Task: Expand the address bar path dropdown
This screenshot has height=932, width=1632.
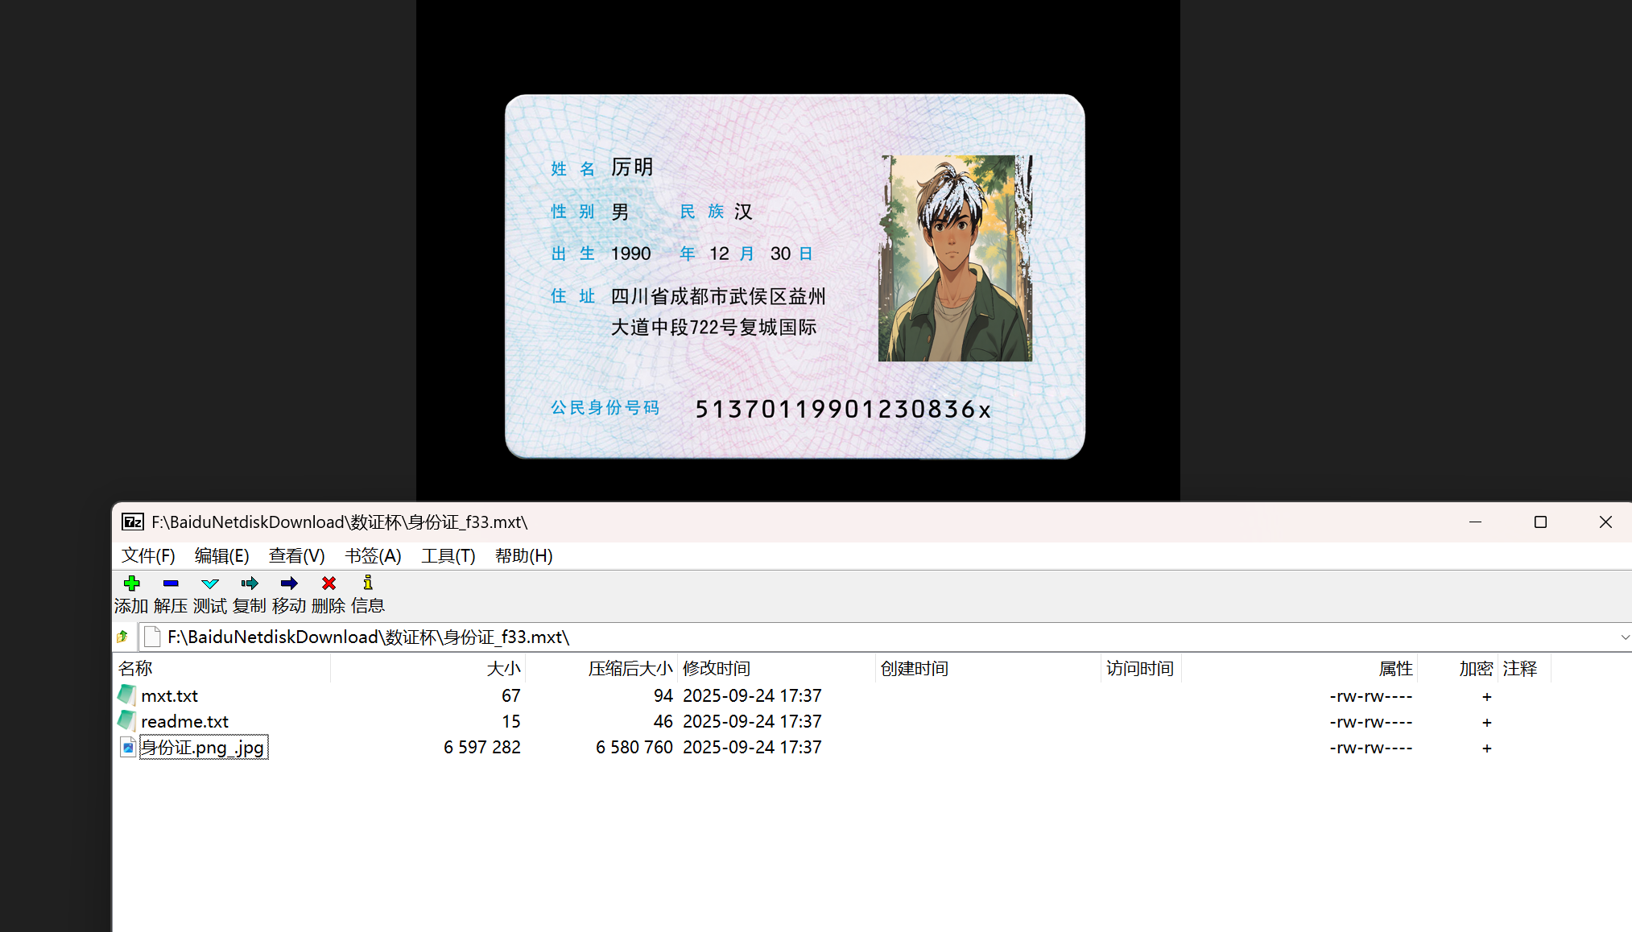Action: tap(1624, 637)
